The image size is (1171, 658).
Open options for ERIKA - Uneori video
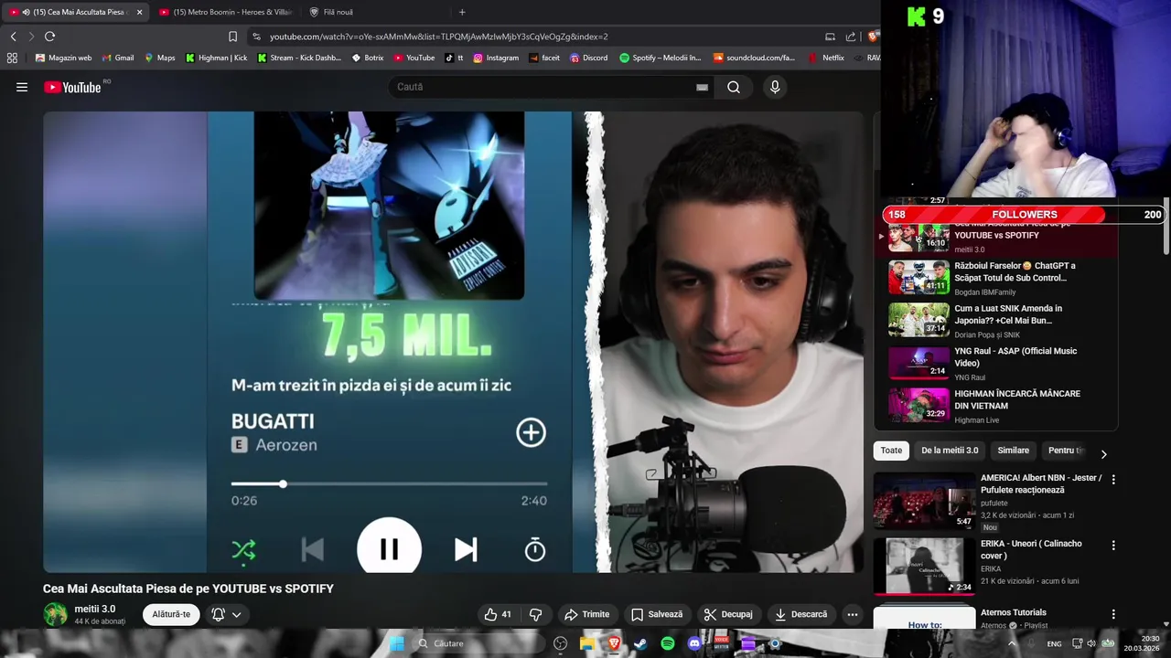click(x=1113, y=545)
